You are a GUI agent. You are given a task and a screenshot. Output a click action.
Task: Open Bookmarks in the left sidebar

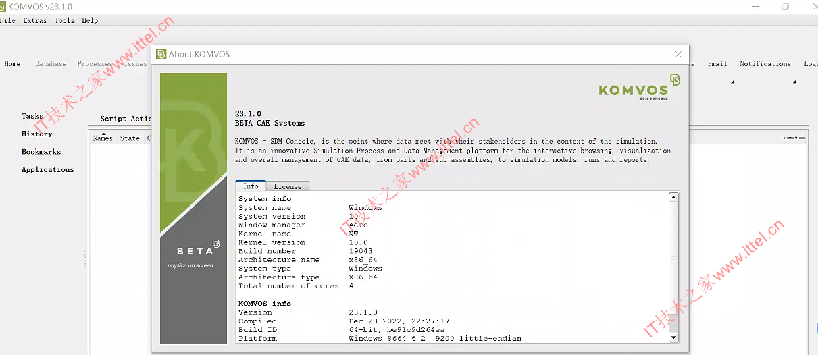[x=41, y=152]
